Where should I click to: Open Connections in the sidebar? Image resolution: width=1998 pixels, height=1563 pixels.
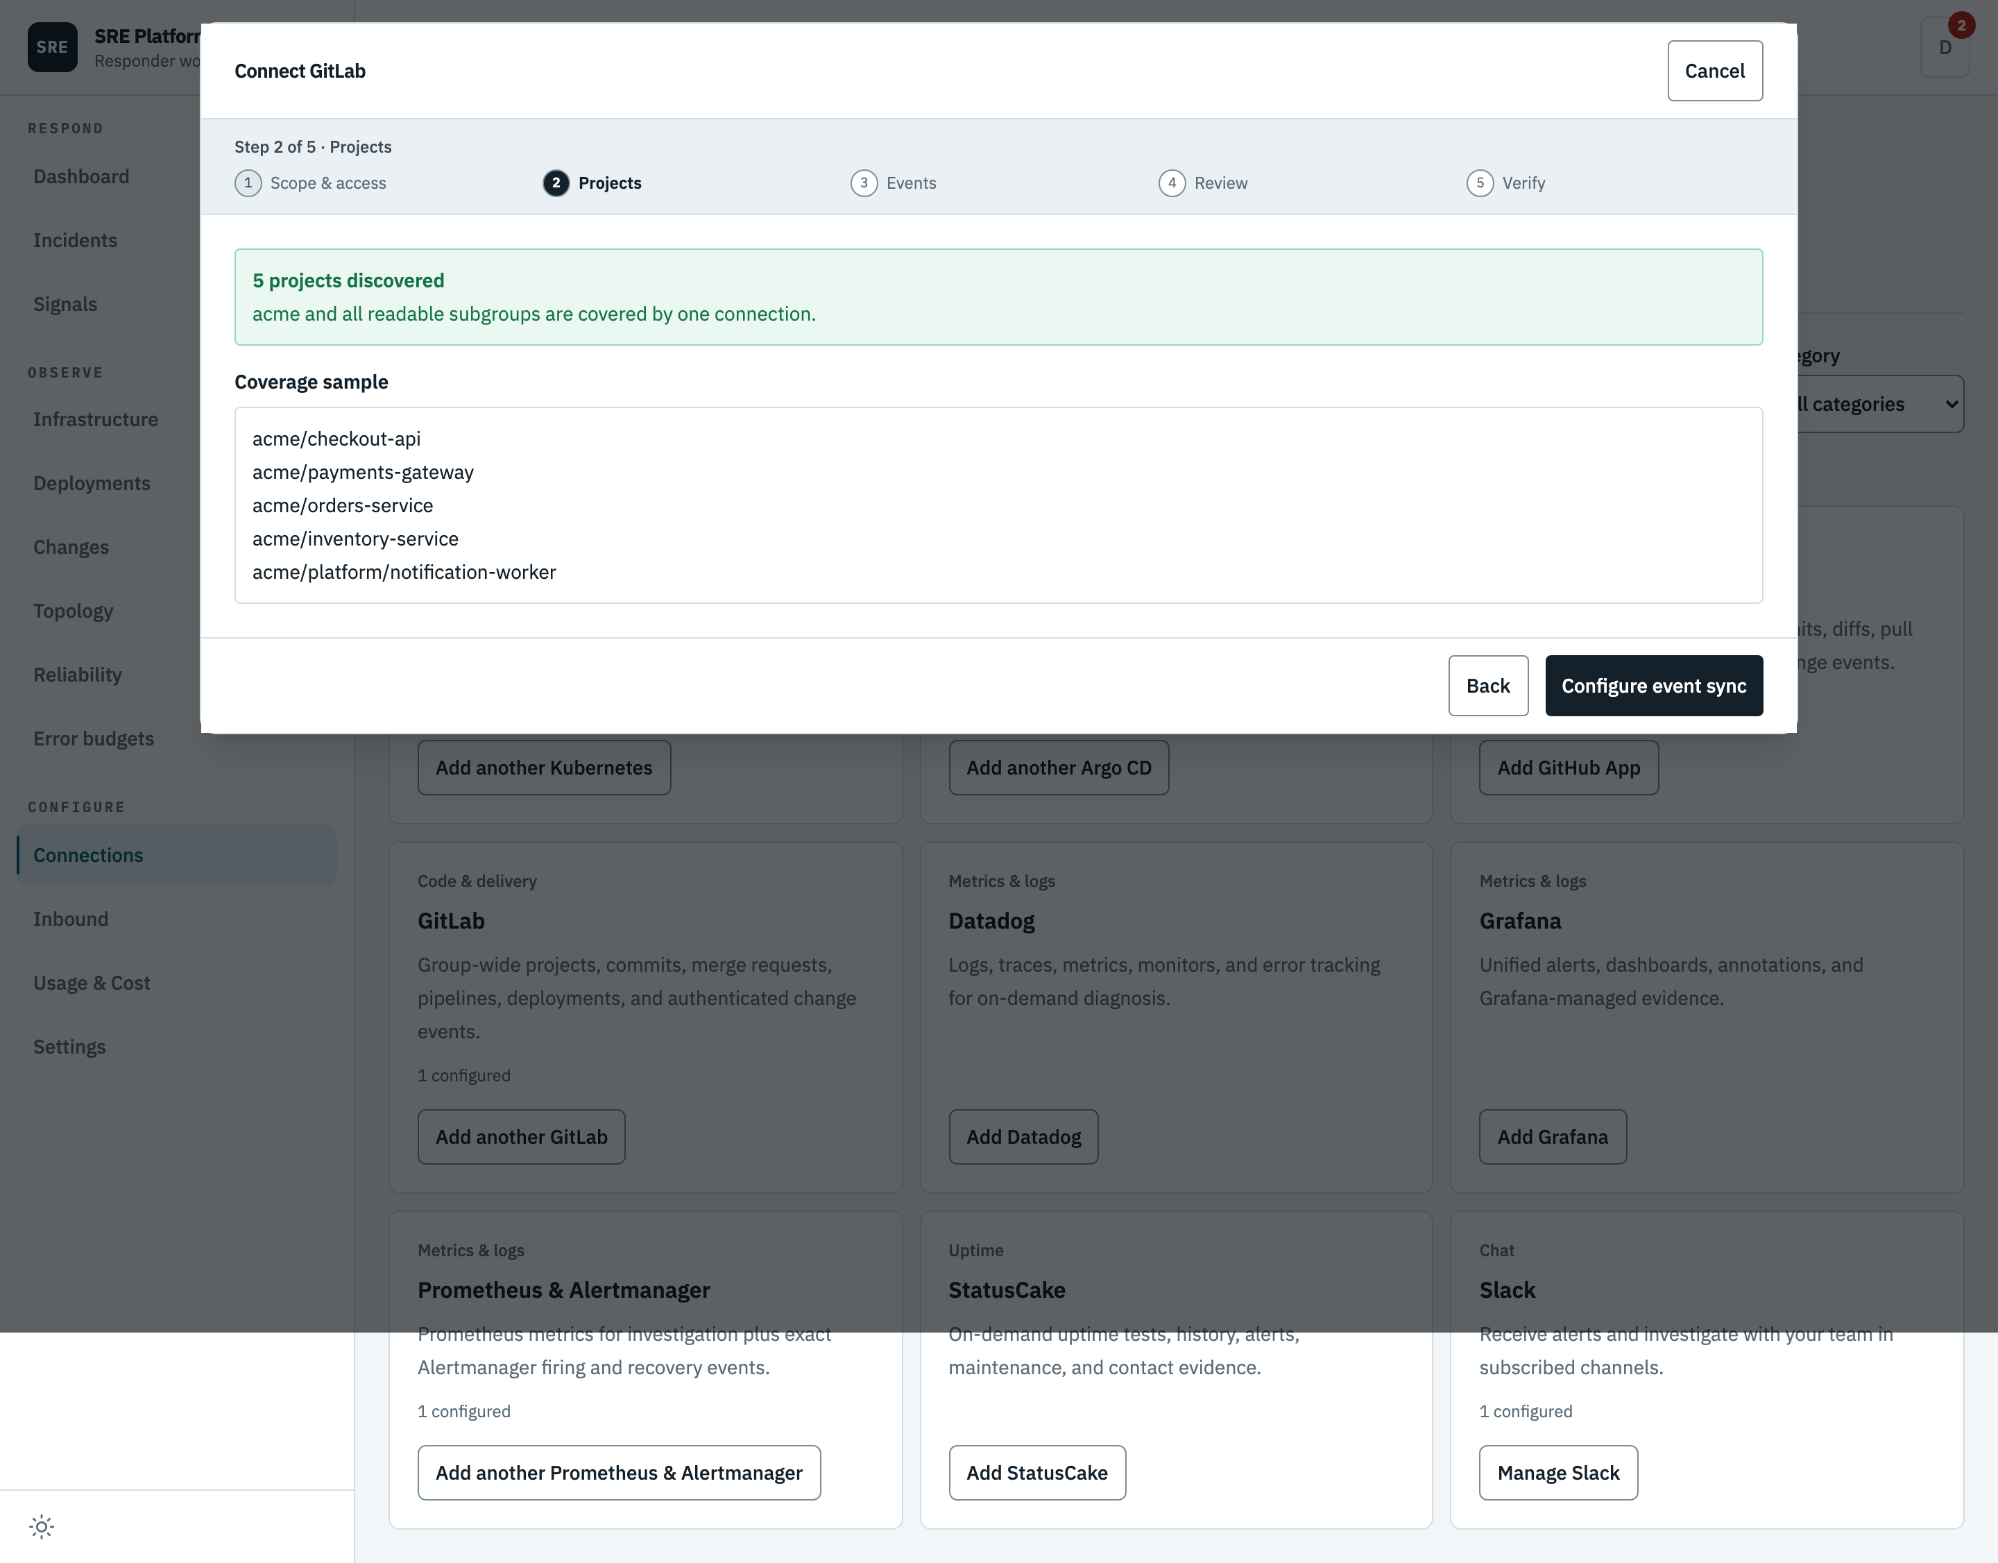[177, 854]
